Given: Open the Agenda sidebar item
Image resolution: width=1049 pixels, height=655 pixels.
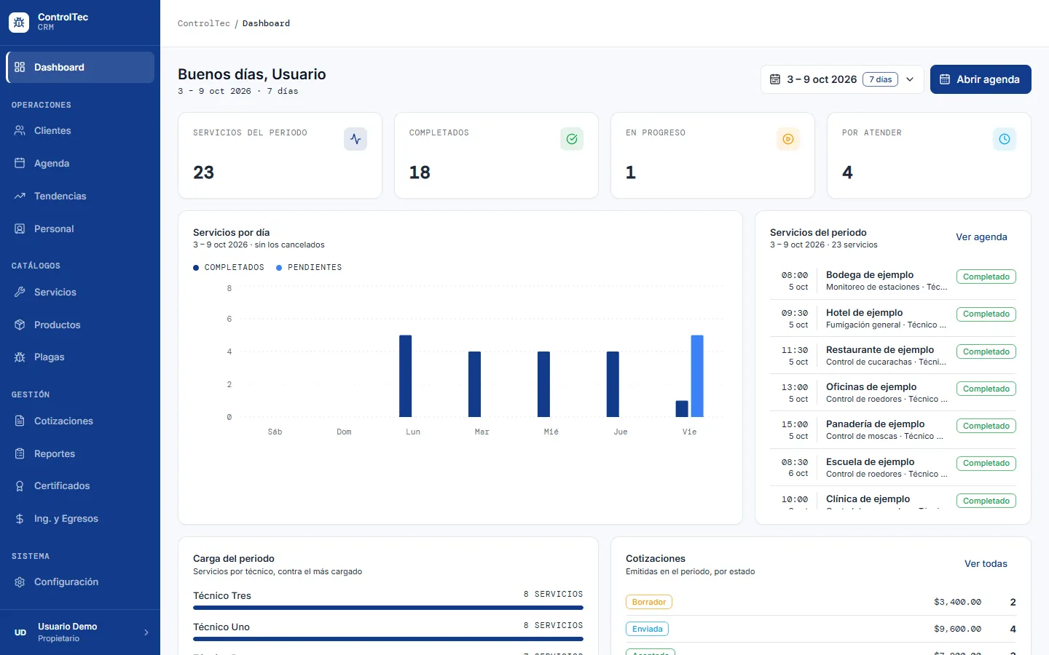Looking at the screenshot, I should [80, 163].
